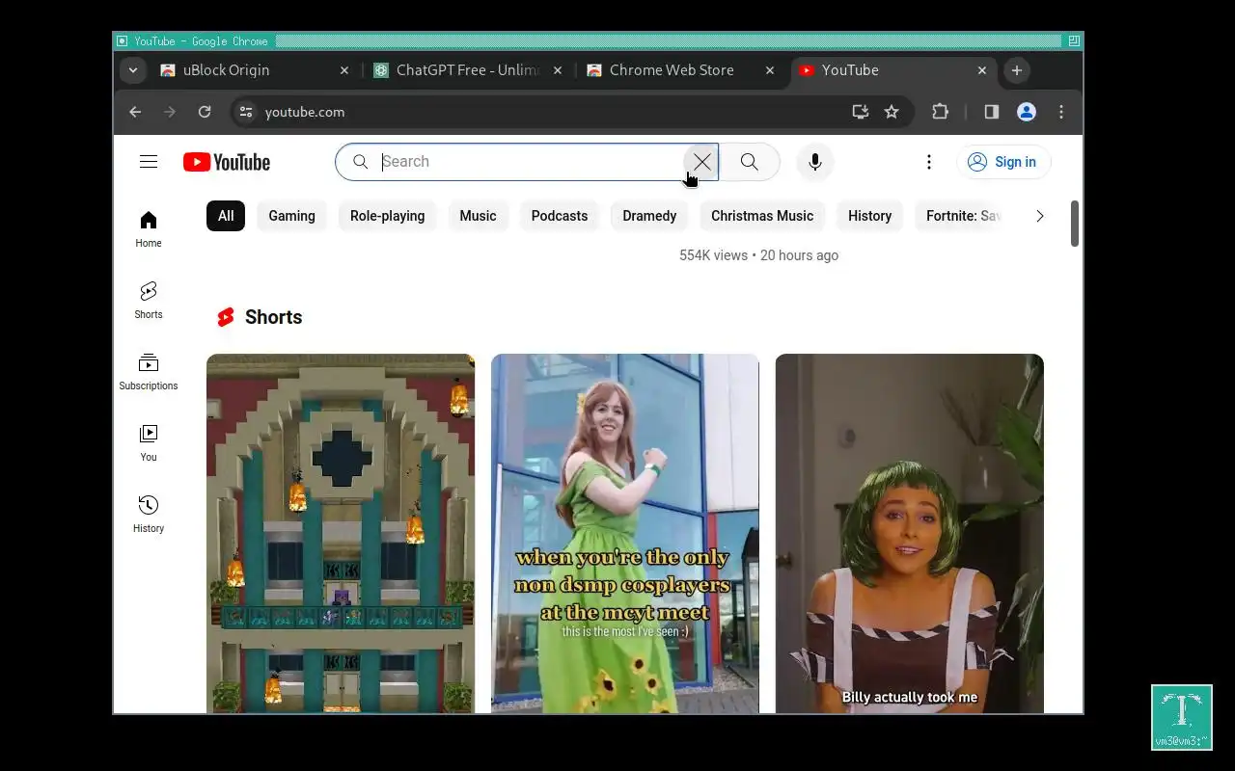Show more filter chips with right arrow
This screenshot has height=771, width=1235.
click(x=1039, y=216)
